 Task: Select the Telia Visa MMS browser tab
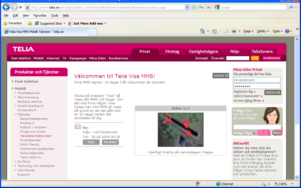click(46, 32)
